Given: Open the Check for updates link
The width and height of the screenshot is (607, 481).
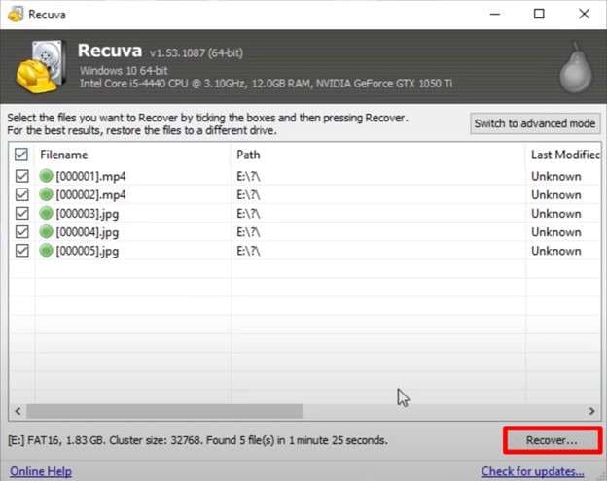Looking at the screenshot, I should coord(532,471).
